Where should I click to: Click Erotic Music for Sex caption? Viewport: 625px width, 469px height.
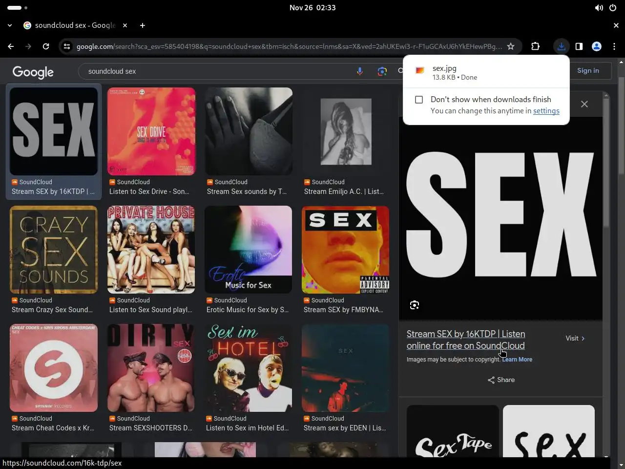tap(248, 310)
